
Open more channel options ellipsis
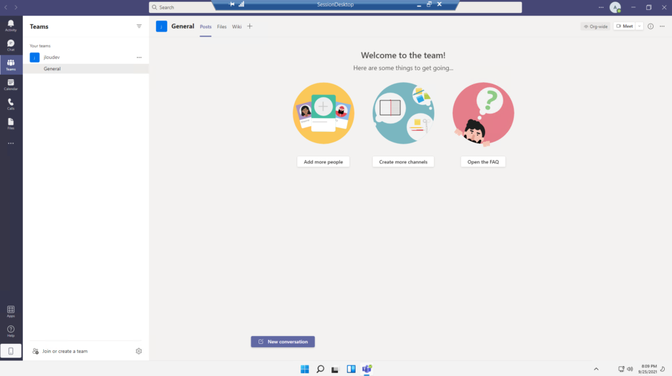[x=662, y=26]
